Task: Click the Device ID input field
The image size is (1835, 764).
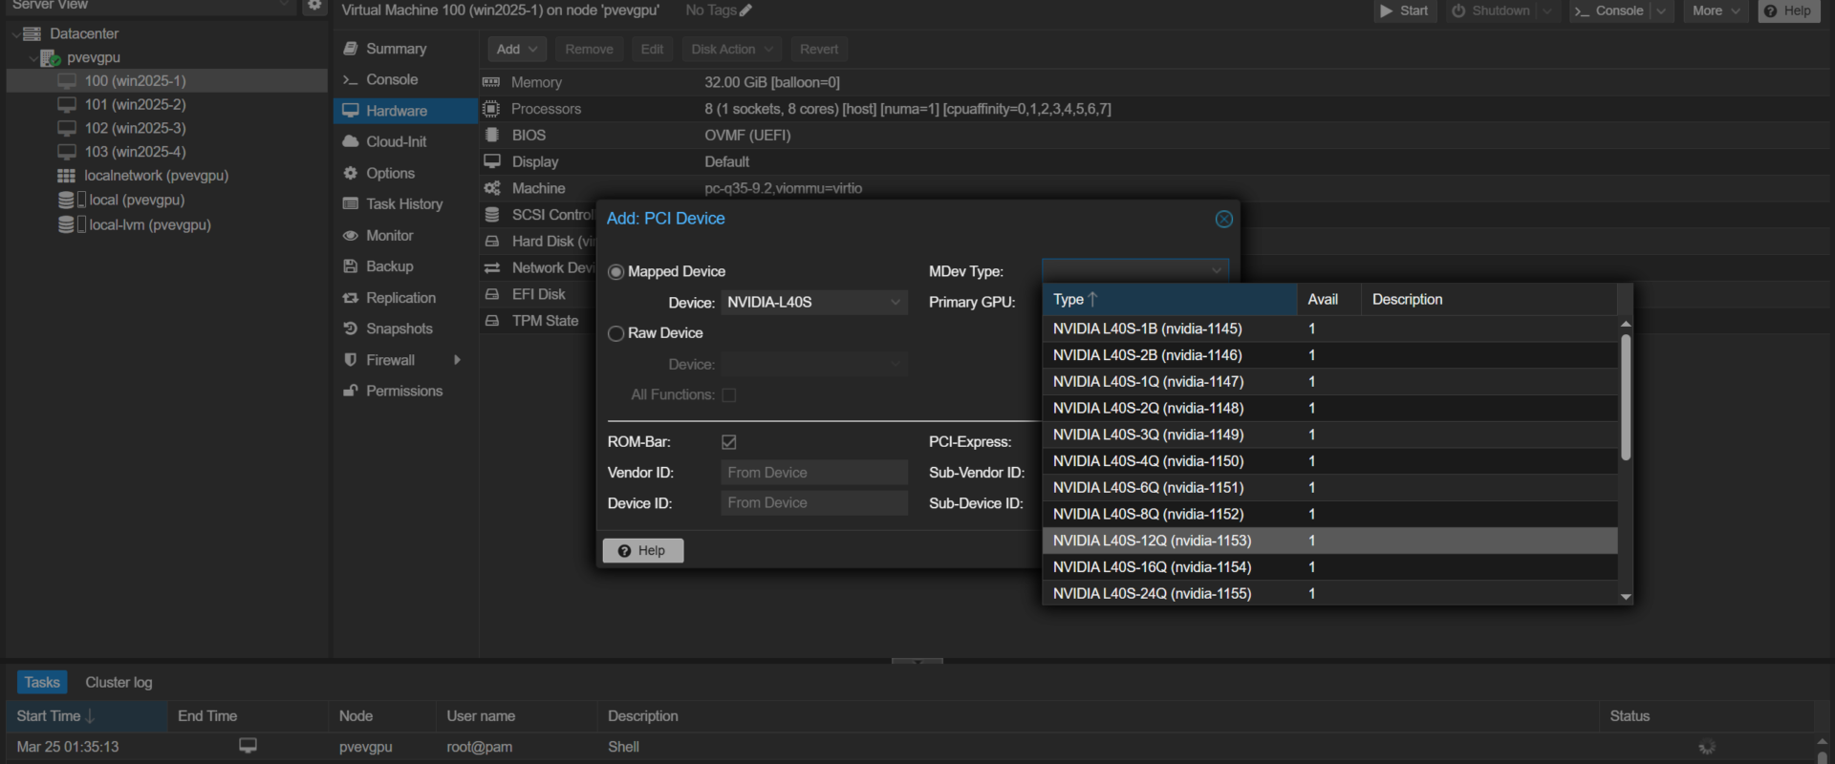Action: pyautogui.click(x=814, y=503)
